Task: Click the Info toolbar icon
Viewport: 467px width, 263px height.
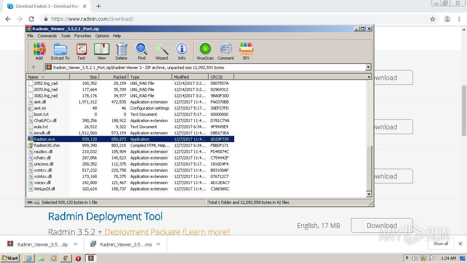Action: [182, 51]
